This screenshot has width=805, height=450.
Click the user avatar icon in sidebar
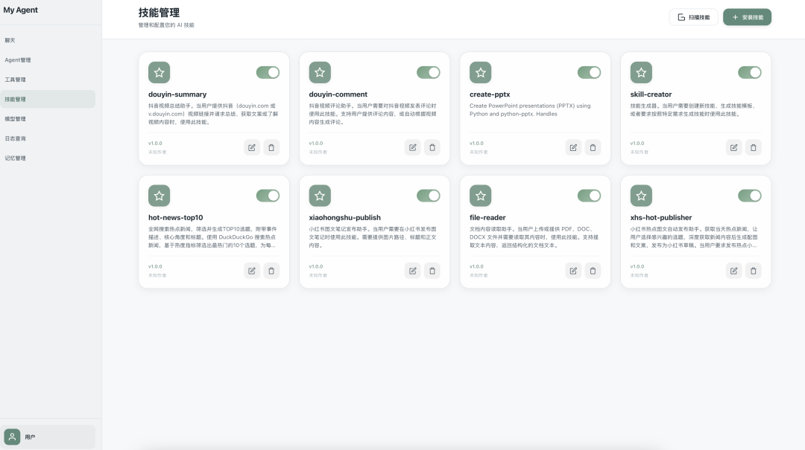click(x=12, y=437)
